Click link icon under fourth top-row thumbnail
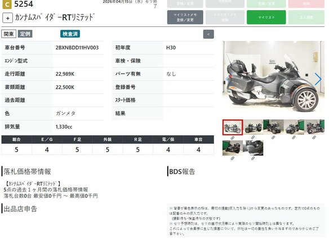 point(294,138)
